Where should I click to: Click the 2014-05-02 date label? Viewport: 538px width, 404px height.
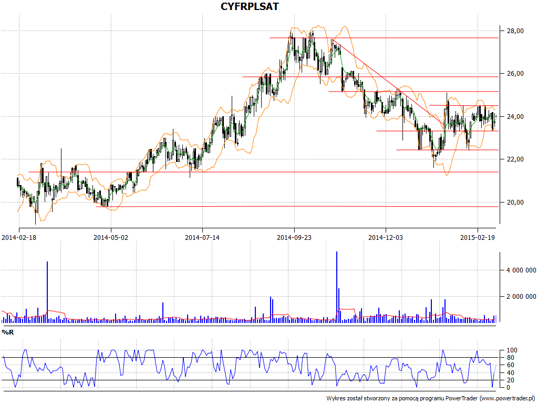click(110, 237)
